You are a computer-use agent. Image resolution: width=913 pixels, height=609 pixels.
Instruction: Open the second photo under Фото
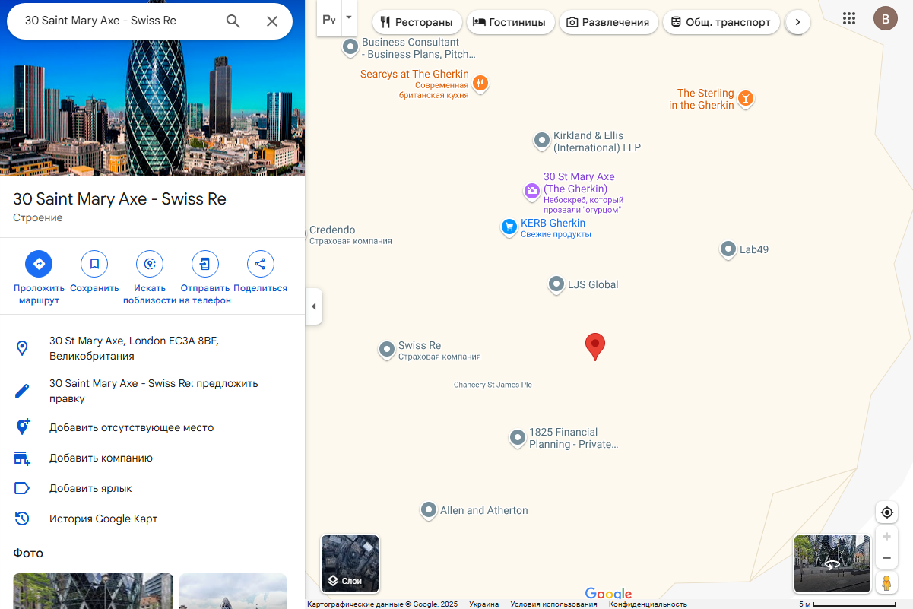[233, 591]
